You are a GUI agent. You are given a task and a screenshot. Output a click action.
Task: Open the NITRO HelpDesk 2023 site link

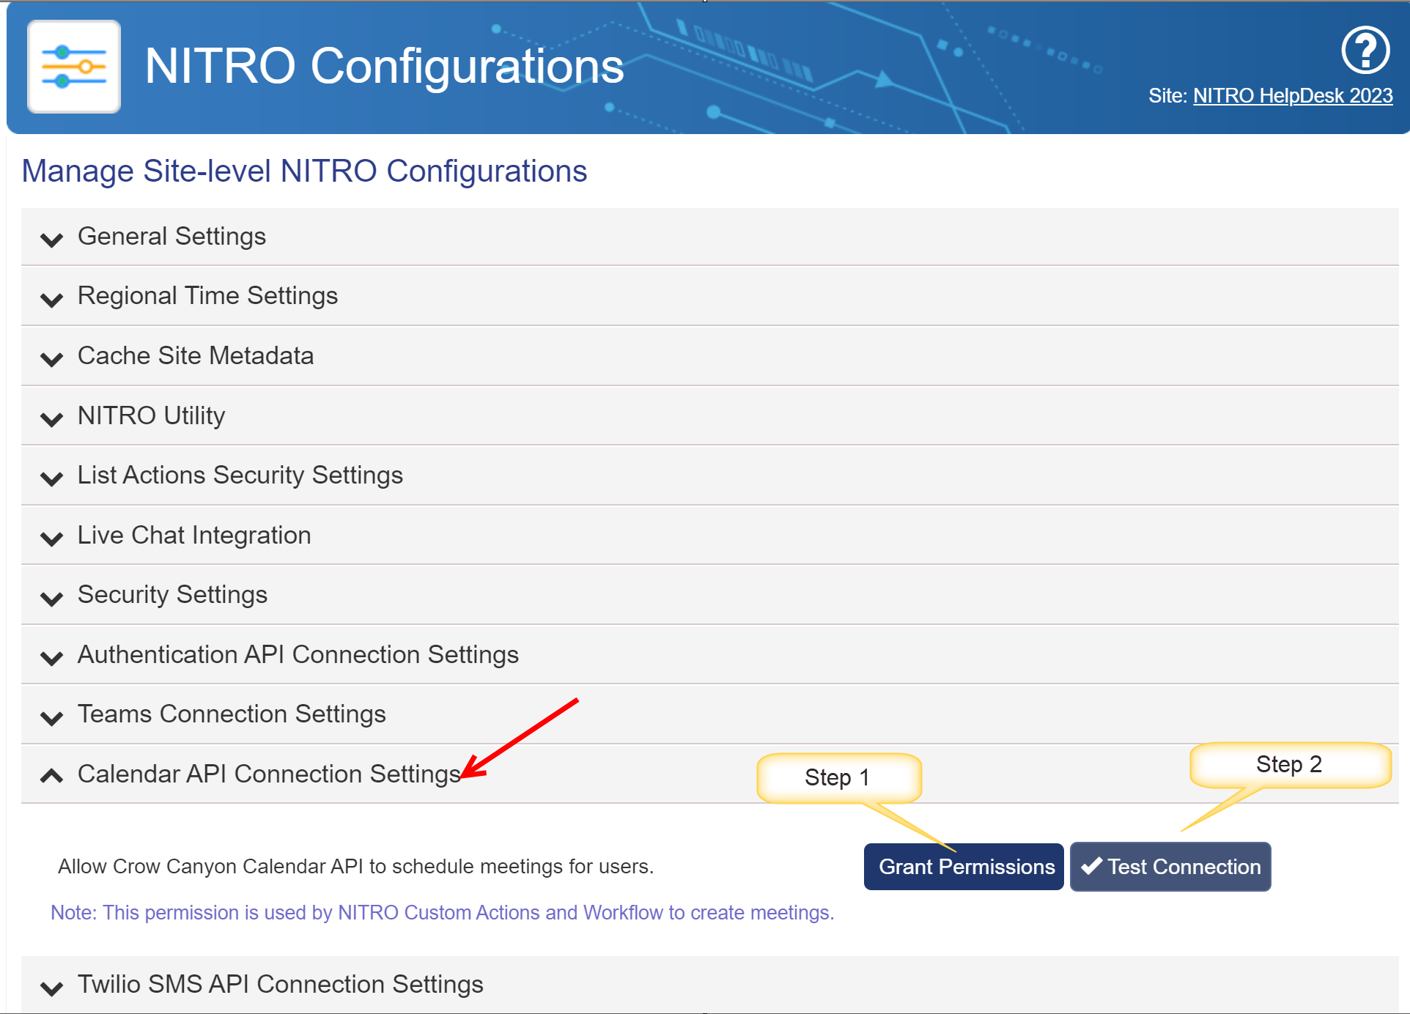click(1293, 96)
